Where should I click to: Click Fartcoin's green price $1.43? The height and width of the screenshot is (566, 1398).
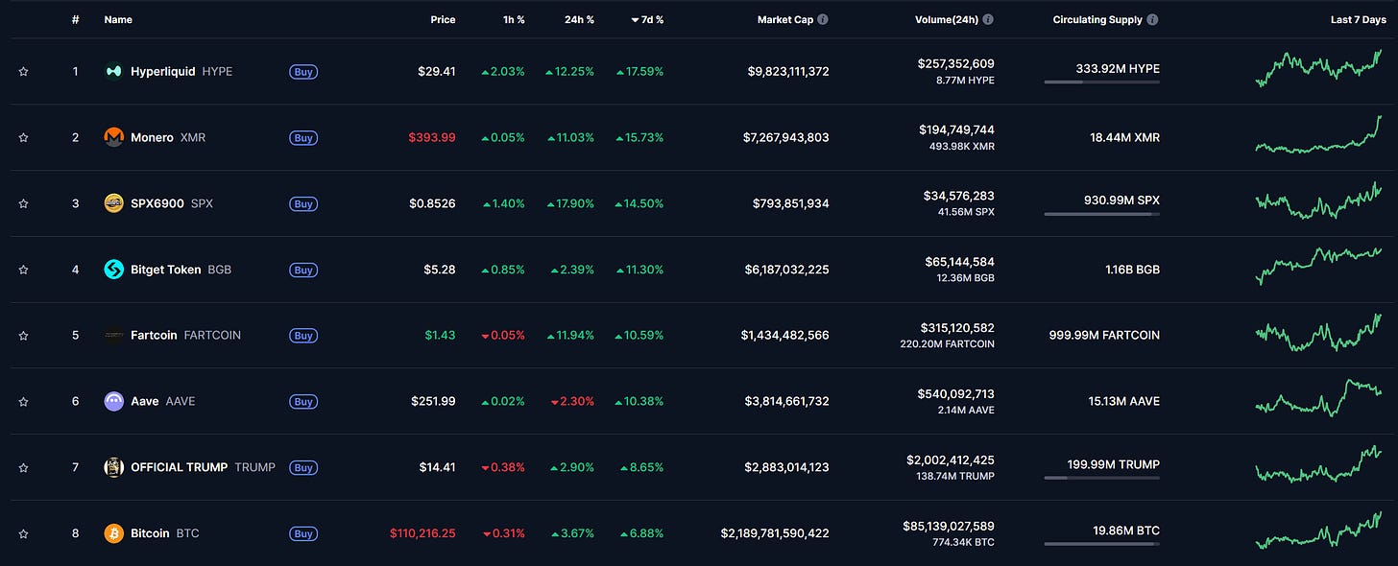[440, 335]
